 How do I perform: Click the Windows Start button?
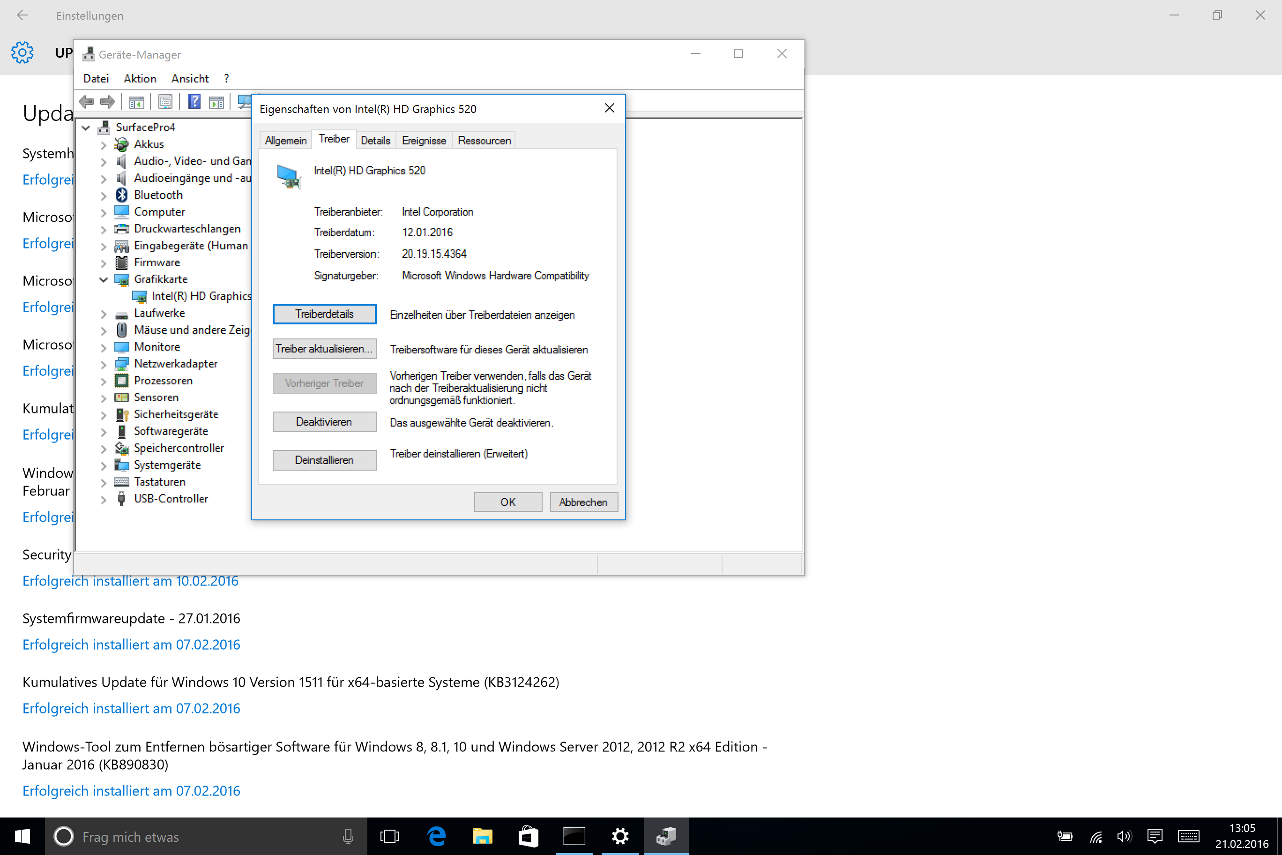pos(22,836)
